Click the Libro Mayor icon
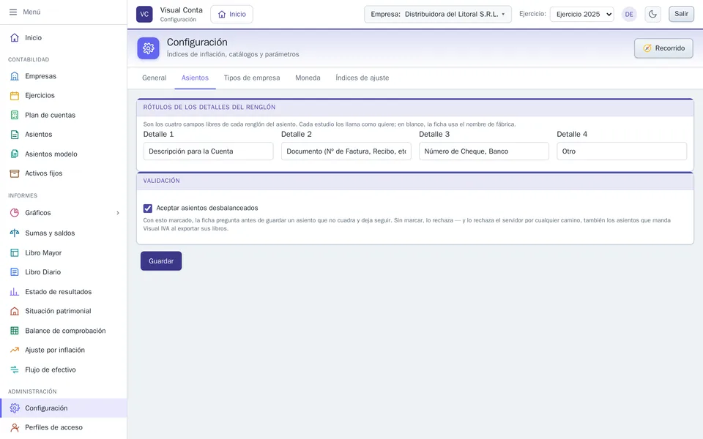This screenshot has width=703, height=439. 15,252
